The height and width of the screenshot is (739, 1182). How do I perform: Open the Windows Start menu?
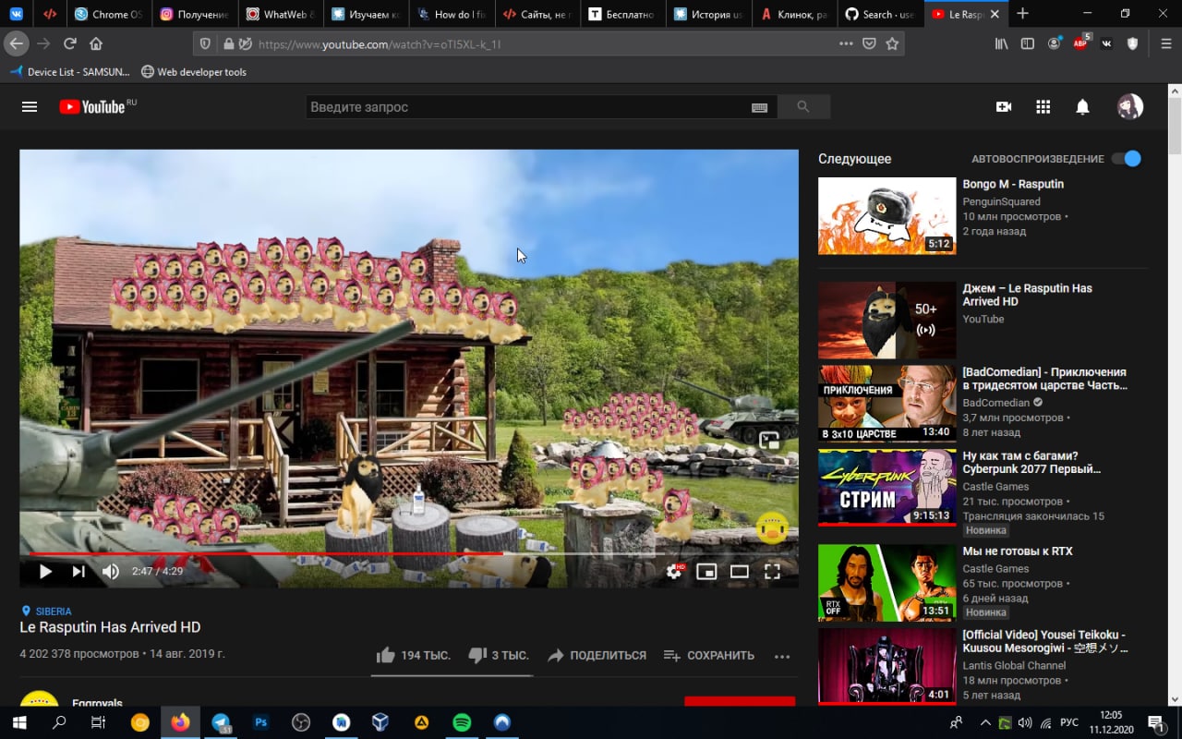(19, 722)
